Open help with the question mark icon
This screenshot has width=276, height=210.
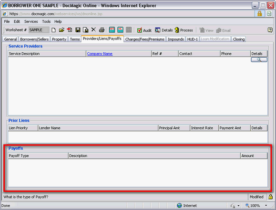click(270, 30)
